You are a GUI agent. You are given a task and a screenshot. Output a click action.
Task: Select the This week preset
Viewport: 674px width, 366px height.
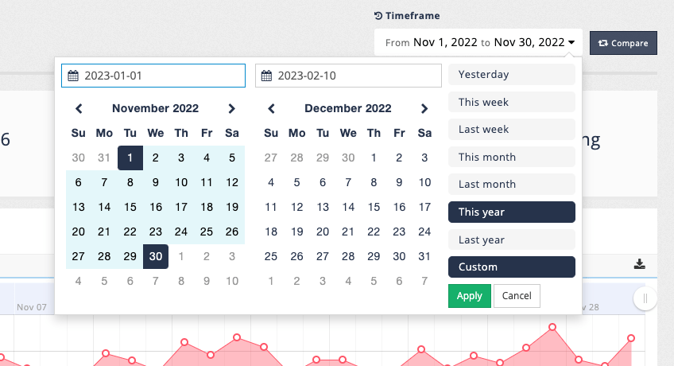pyautogui.click(x=512, y=102)
